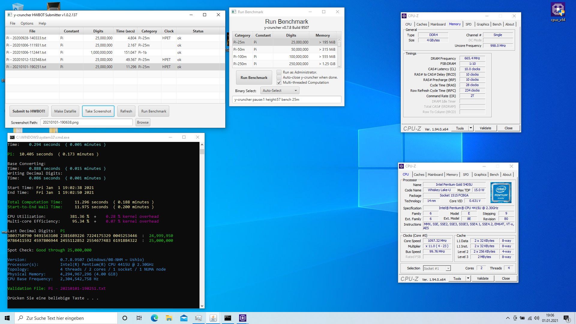This screenshot has height=324, width=576.
Task: Switch to CPU-Z taskbar icon
Action: coord(242,318)
